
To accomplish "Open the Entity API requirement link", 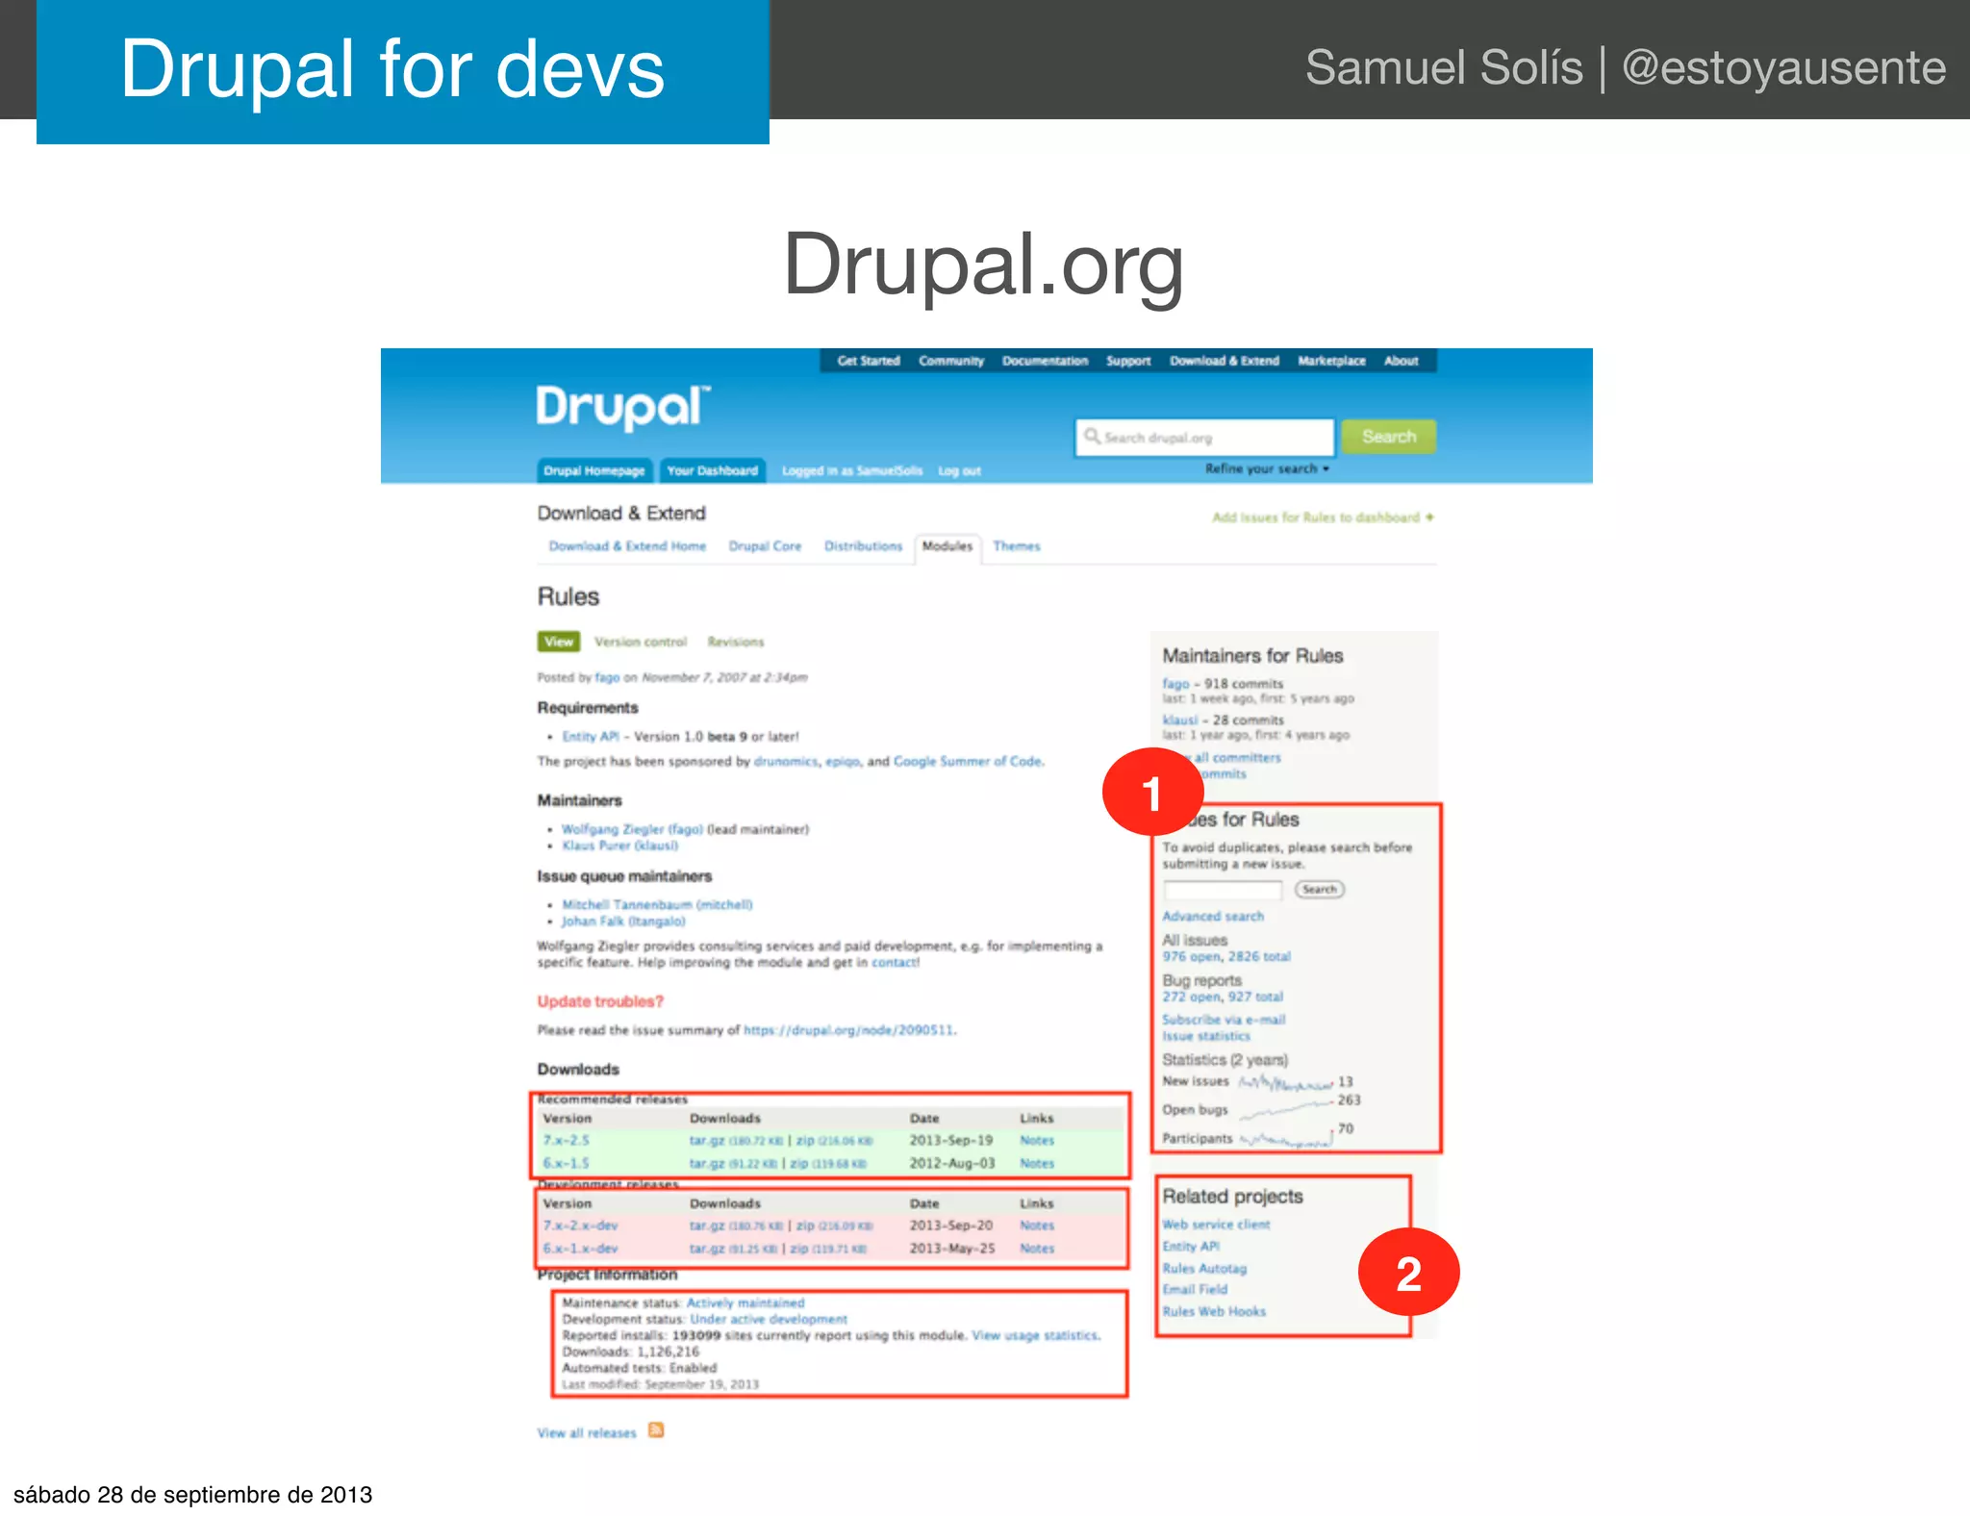I will tap(591, 736).
